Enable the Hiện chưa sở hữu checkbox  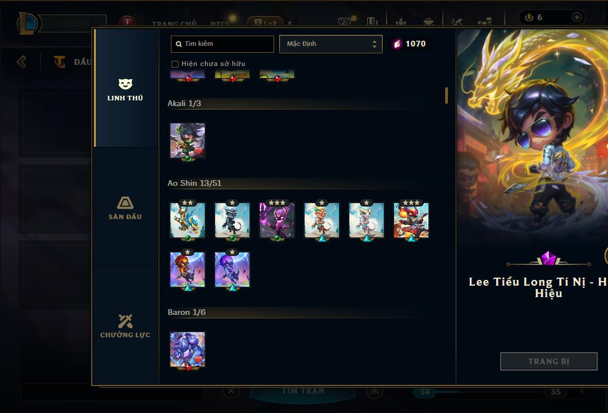[x=175, y=64]
